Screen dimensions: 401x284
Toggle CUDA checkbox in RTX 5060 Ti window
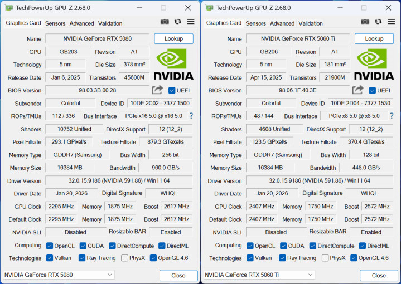tap(283, 246)
